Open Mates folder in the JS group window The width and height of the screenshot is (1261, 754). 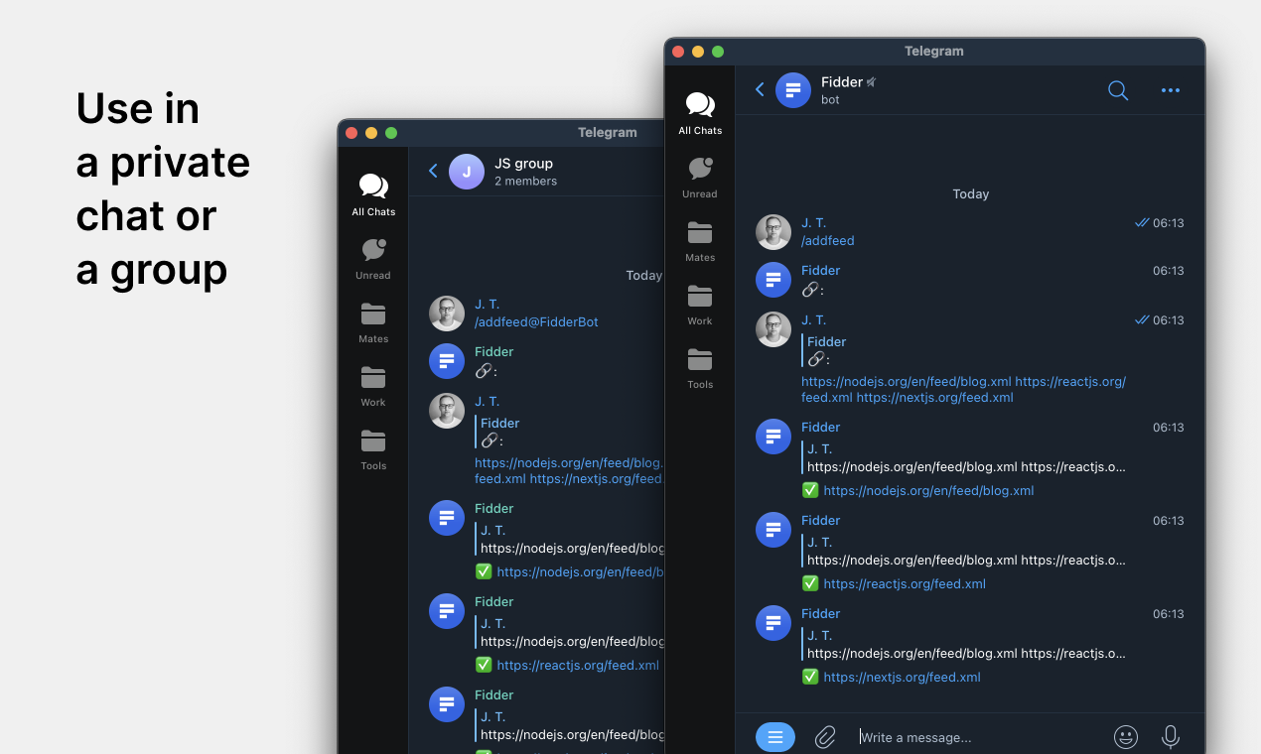(x=373, y=322)
